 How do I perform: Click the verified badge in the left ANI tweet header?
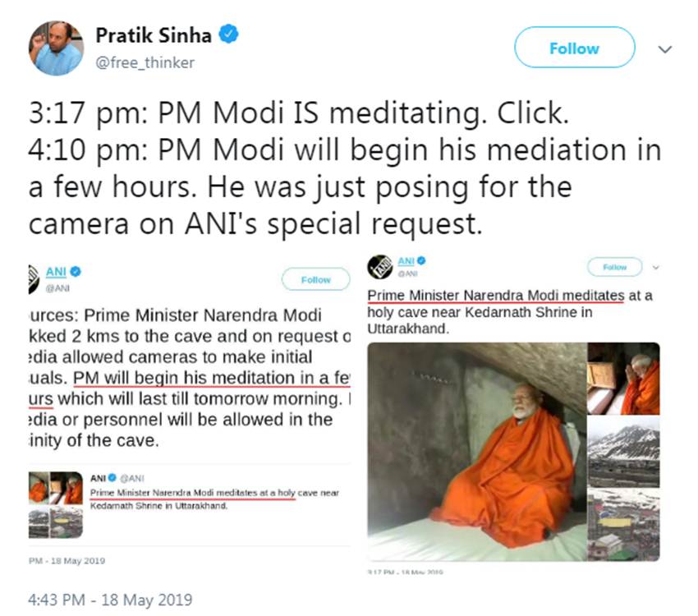click(75, 271)
